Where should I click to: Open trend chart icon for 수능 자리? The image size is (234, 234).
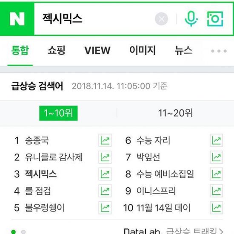click(216, 140)
